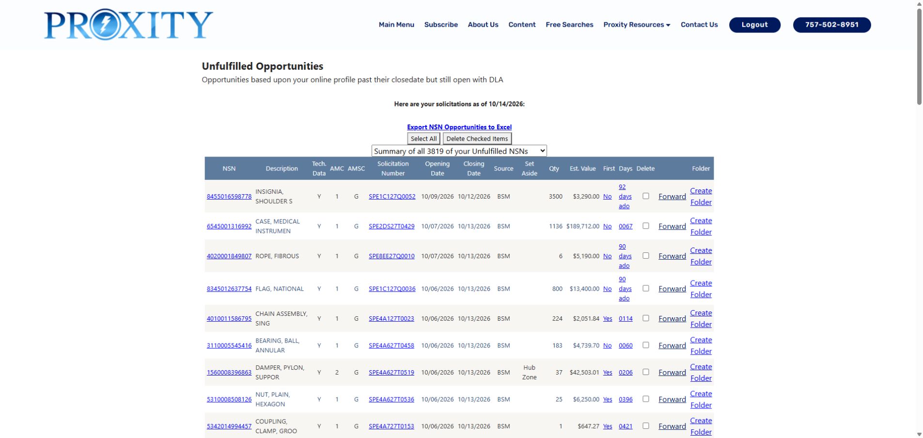Click Yes in CHAIN ASSEMBLY row

coord(608,319)
